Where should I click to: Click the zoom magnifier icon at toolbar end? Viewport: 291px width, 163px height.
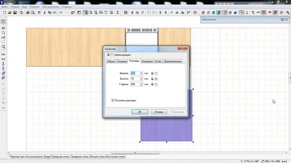(288, 13)
